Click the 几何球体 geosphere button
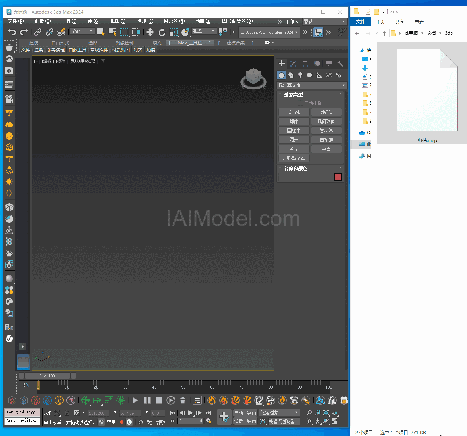467x436 pixels. coord(326,121)
